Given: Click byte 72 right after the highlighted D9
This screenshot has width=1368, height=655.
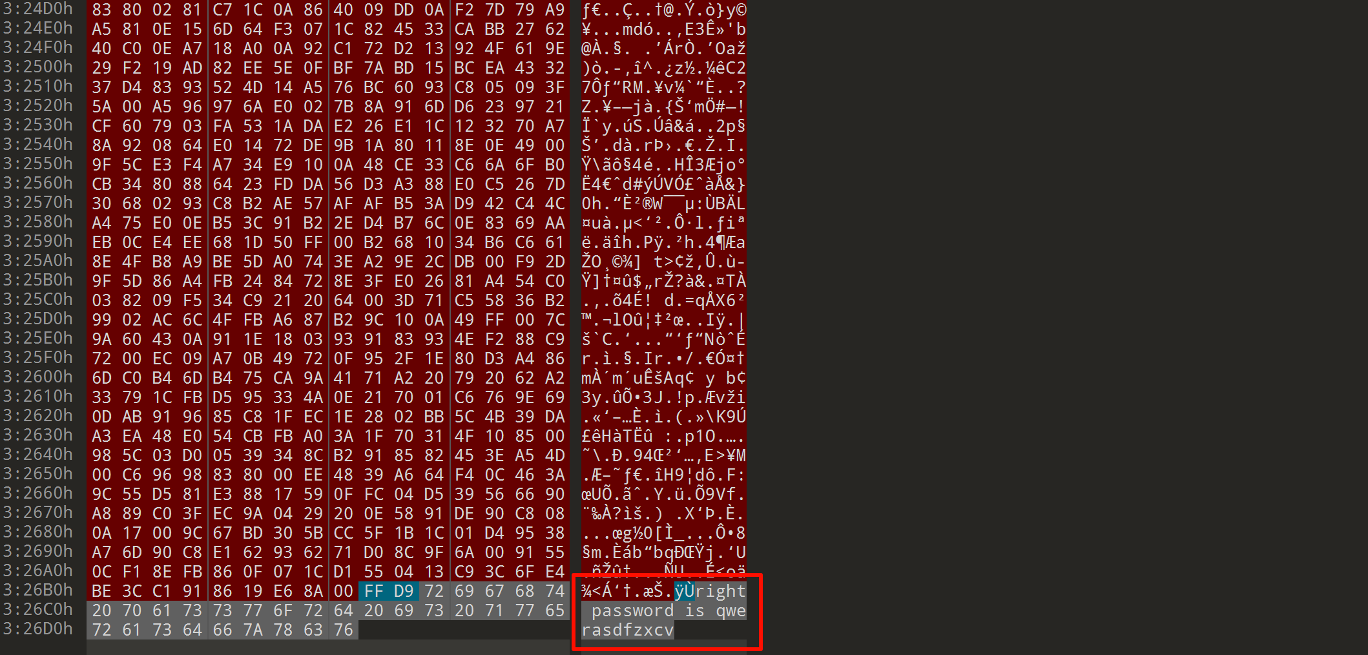Looking at the screenshot, I should pyautogui.click(x=434, y=591).
